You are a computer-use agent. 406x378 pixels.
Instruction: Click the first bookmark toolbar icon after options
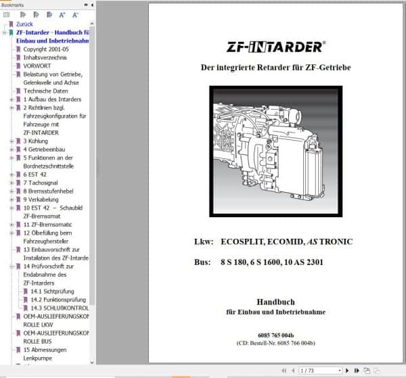tap(23, 15)
